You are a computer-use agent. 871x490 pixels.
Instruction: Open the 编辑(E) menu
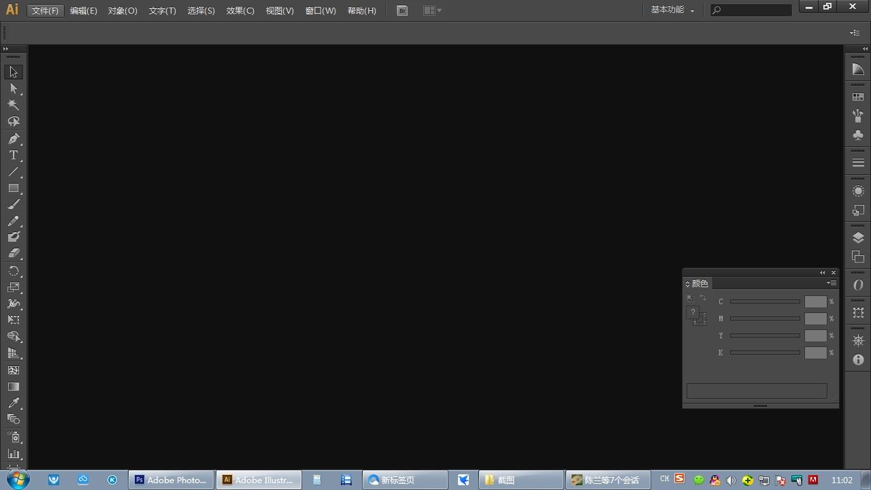click(x=84, y=11)
